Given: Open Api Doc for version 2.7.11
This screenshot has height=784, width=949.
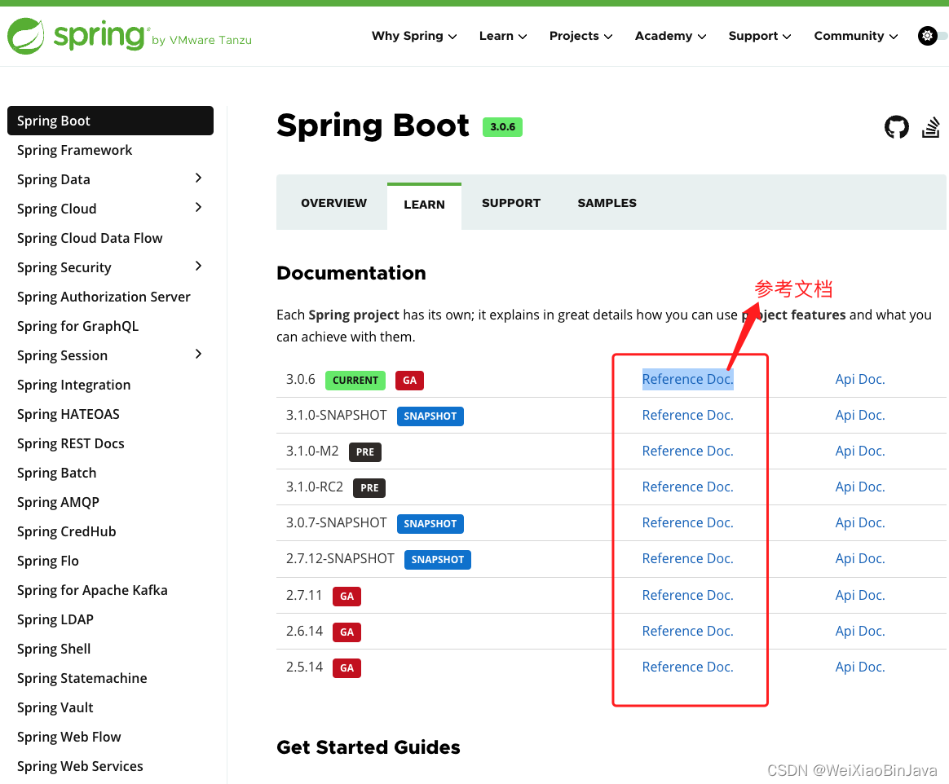Looking at the screenshot, I should pyautogui.click(x=859, y=595).
